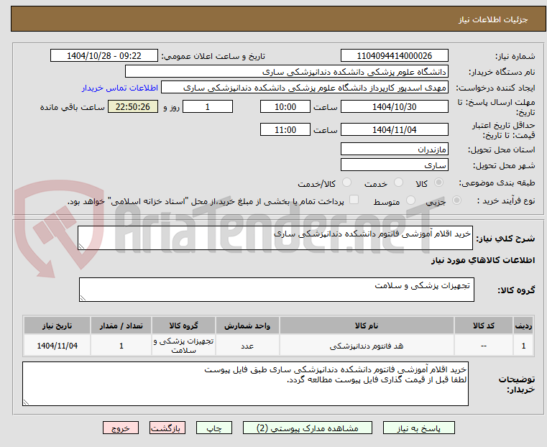Select the هد فانتوم دندانپزشکی table row

pyautogui.click(x=278, y=346)
